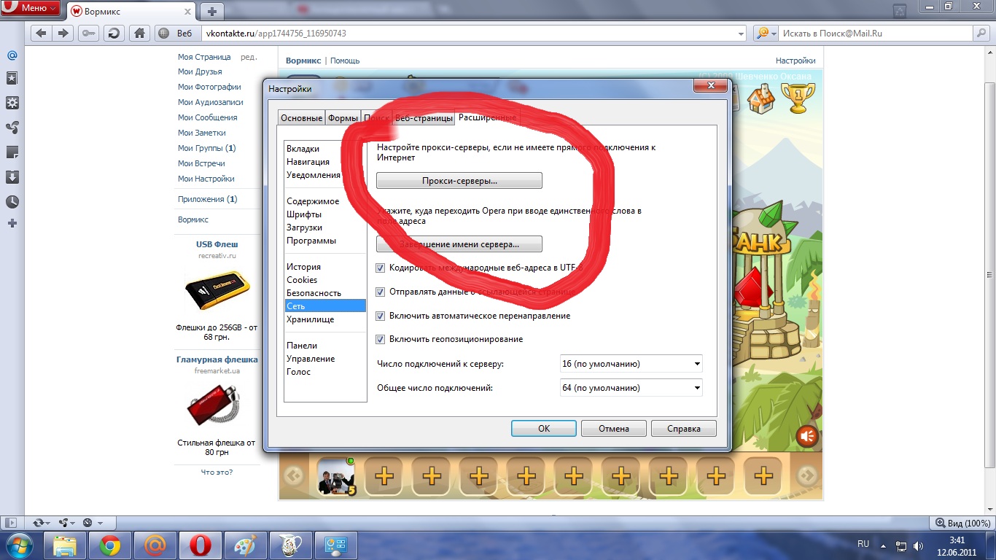Disable the geolocation checkbox

click(x=380, y=339)
